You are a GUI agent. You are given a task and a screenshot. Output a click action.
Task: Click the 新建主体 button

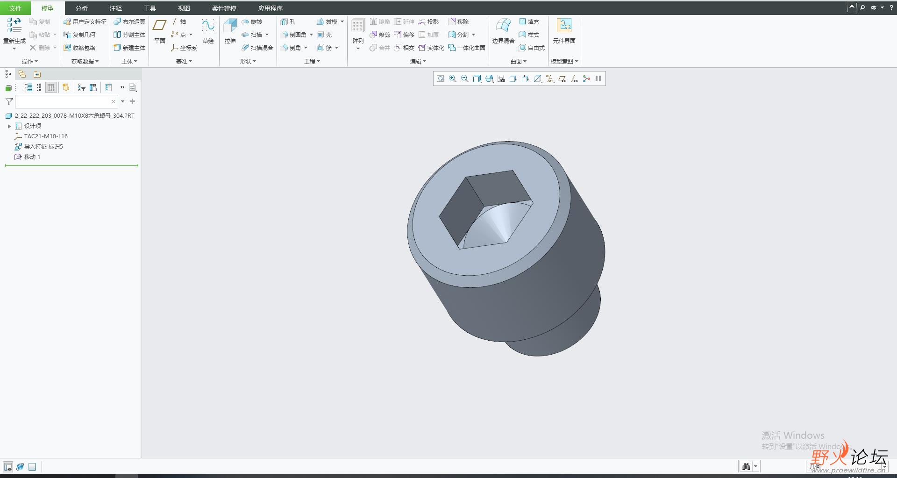pyautogui.click(x=129, y=48)
